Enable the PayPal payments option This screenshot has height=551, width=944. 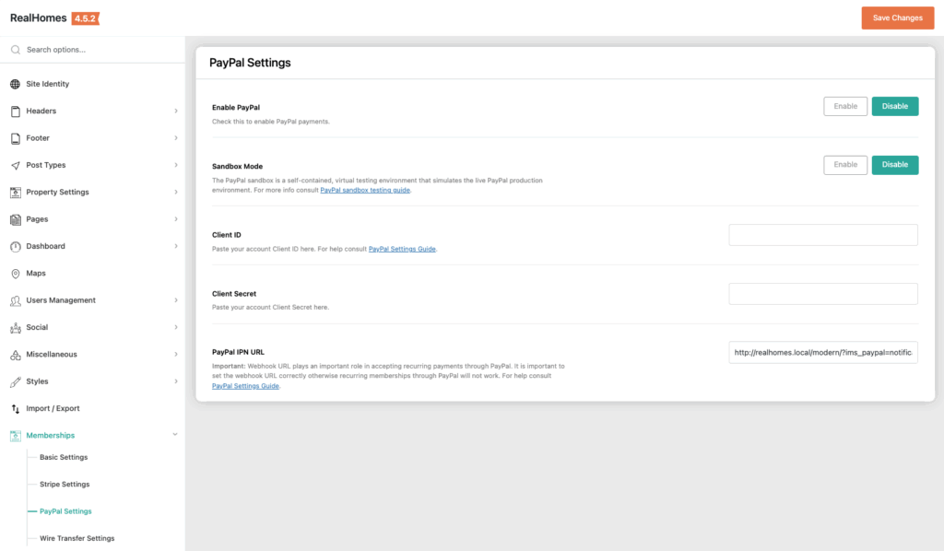[x=845, y=106]
